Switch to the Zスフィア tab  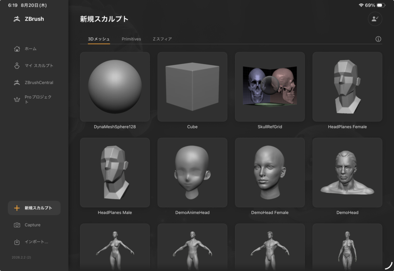pyautogui.click(x=162, y=39)
